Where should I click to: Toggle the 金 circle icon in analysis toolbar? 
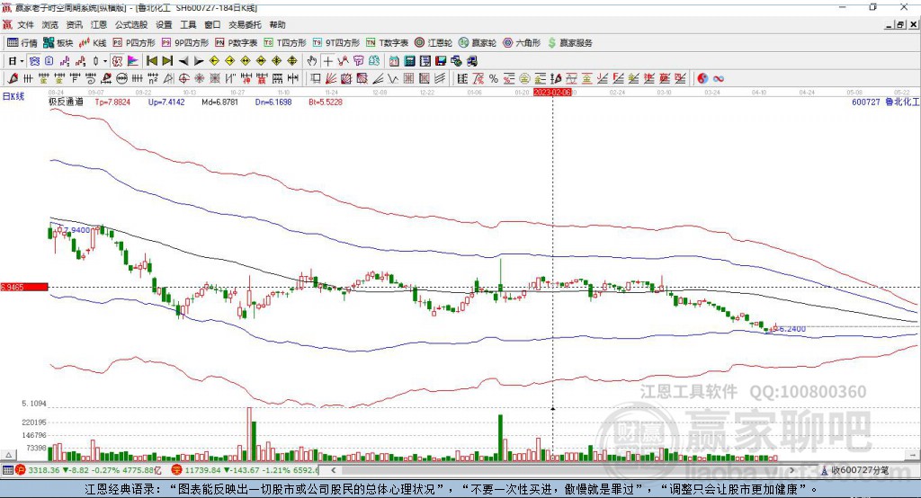click(524, 78)
